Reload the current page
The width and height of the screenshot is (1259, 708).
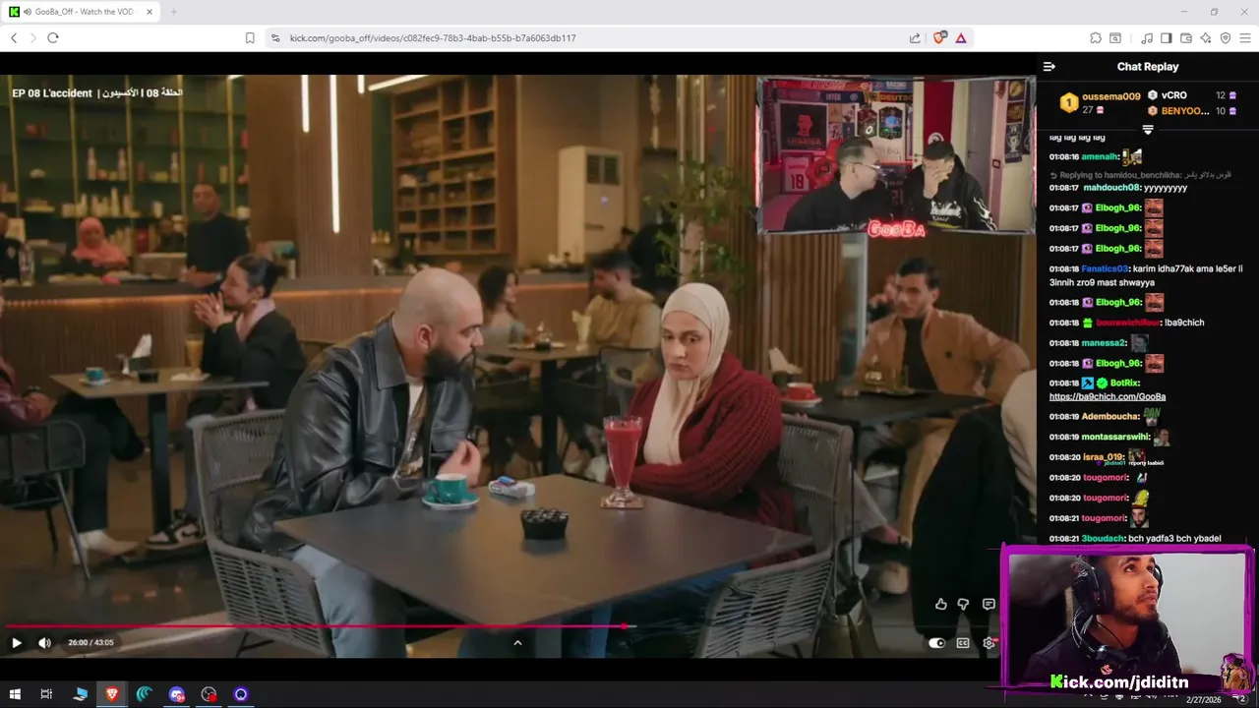[x=53, y=37]
